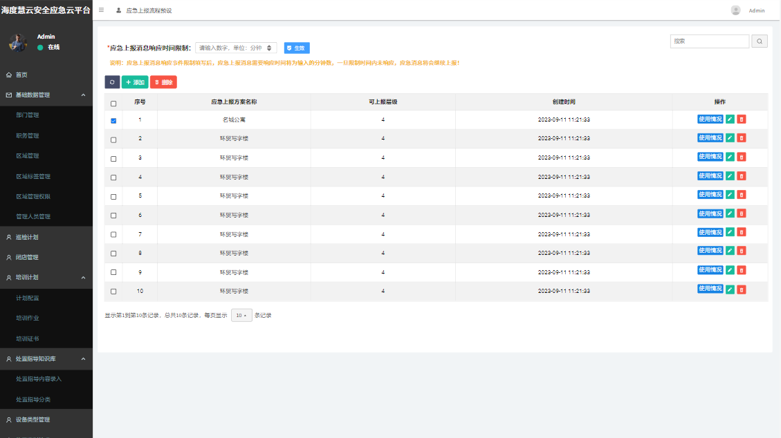Uncheck the checkbox for row 1 名城公寓
Image resolution: width=781 pixels, height=438 pixels.
(x=113, y=121)
